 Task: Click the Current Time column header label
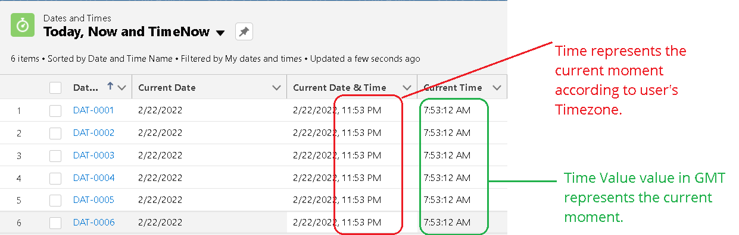(x=453, y=88)
